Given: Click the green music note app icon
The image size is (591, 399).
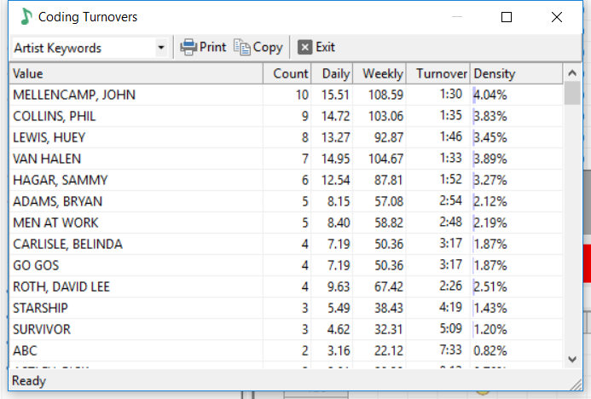Looking at the screenshot, I should [x=26, y=16].
